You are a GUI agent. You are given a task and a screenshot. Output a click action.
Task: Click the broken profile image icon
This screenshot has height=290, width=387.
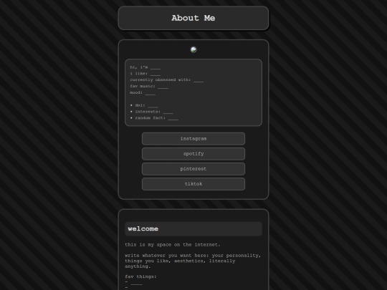click(x=193, y=49)
